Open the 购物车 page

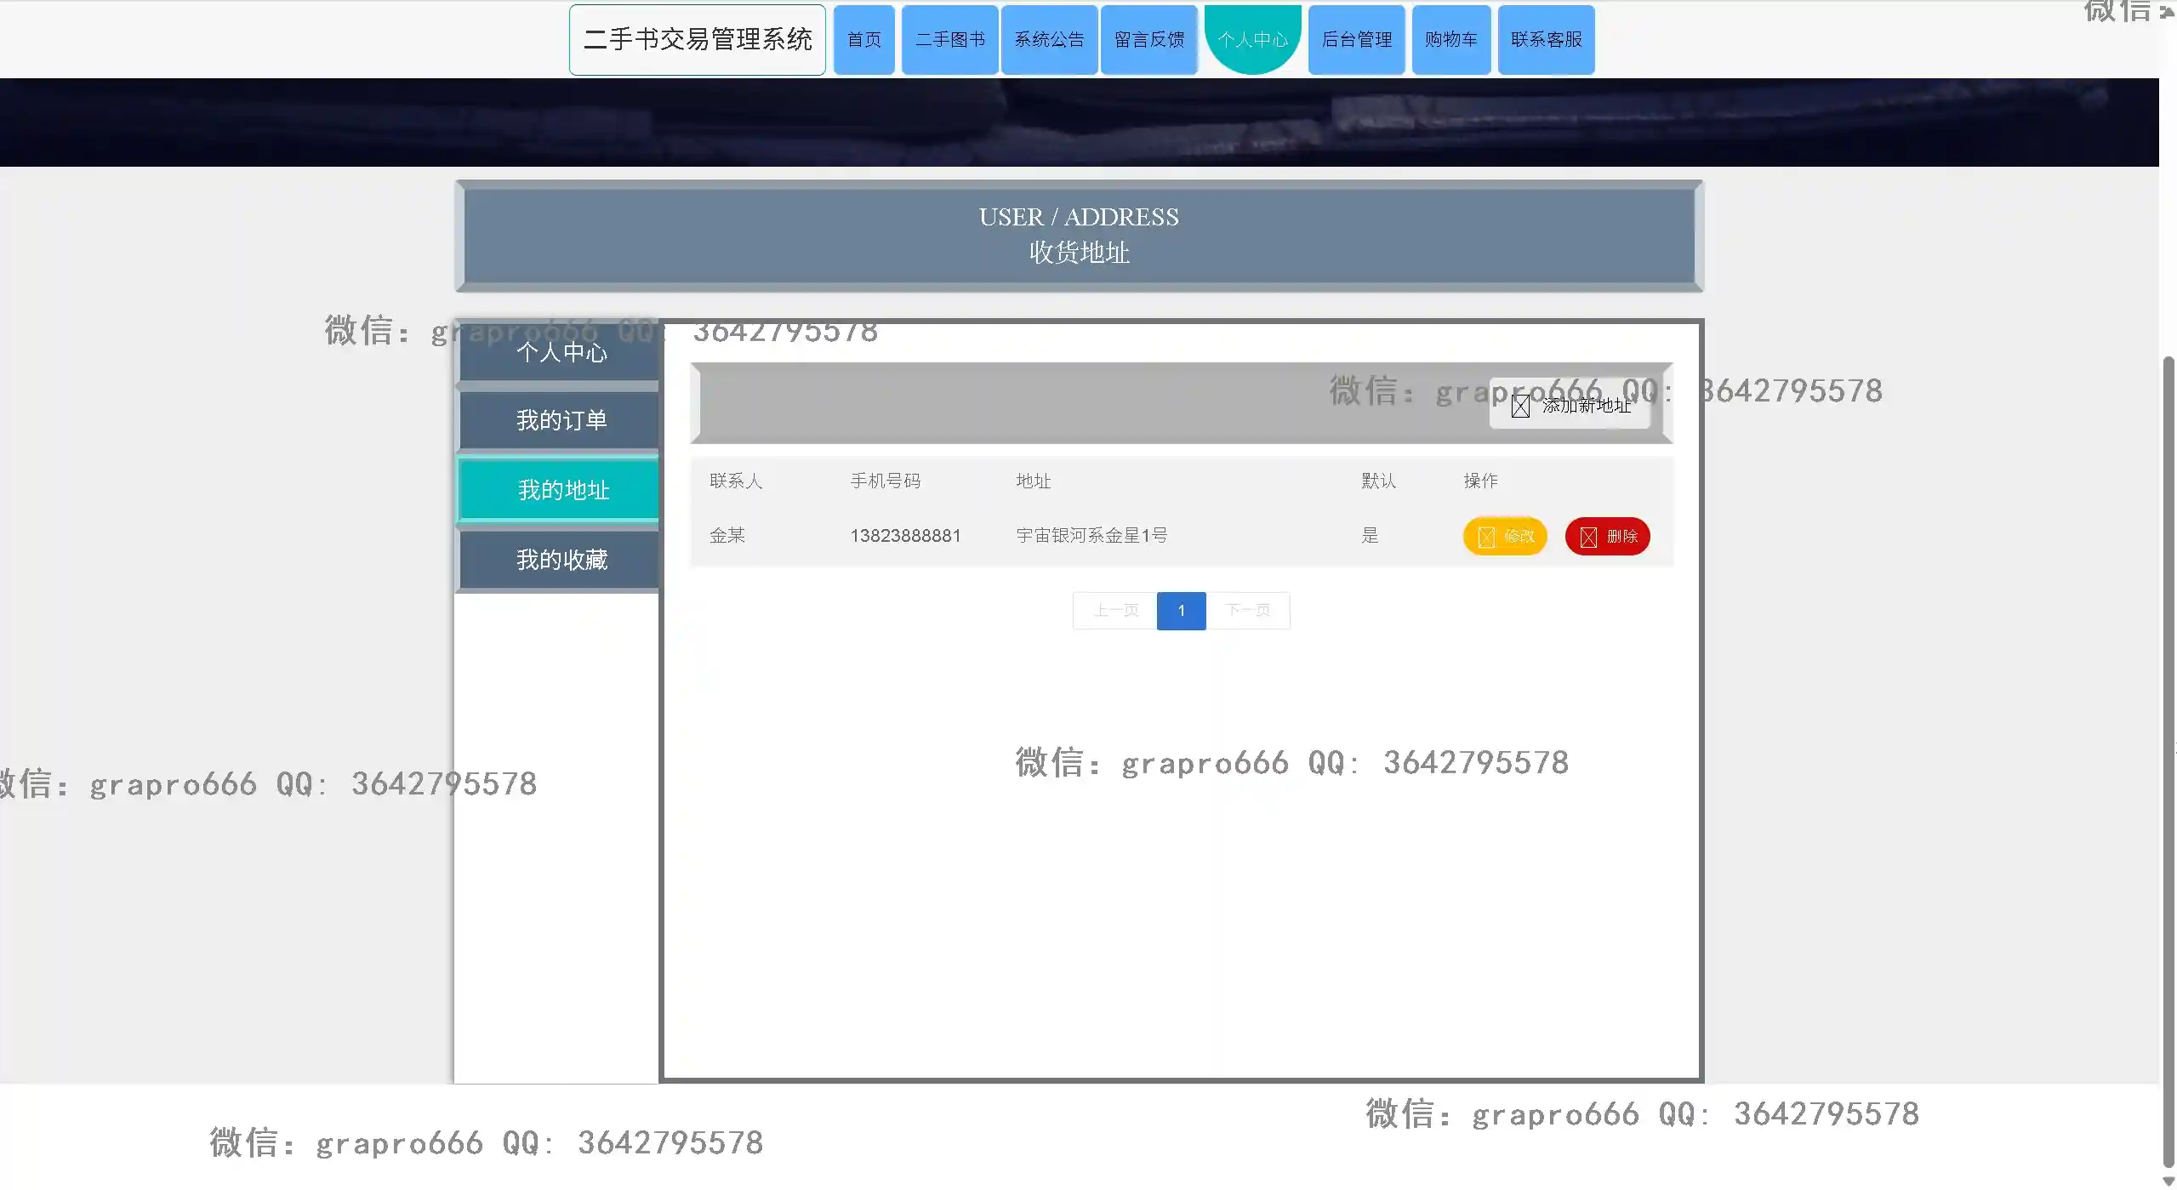(1450, 40)
